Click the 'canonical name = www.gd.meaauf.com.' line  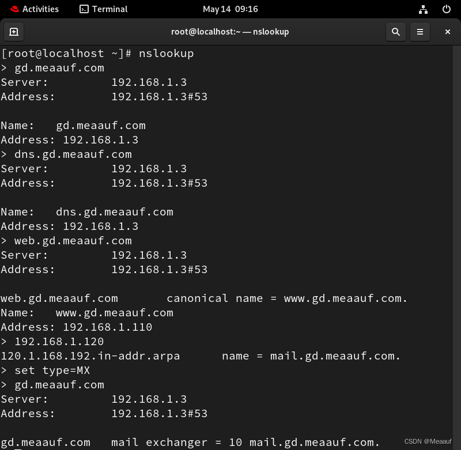(204, 298)
